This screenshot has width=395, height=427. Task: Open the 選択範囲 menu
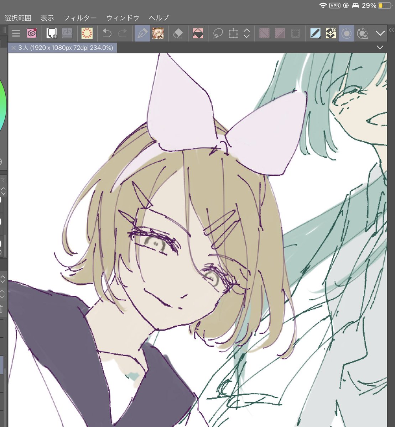pyautogui.click(x=18, y=18)
